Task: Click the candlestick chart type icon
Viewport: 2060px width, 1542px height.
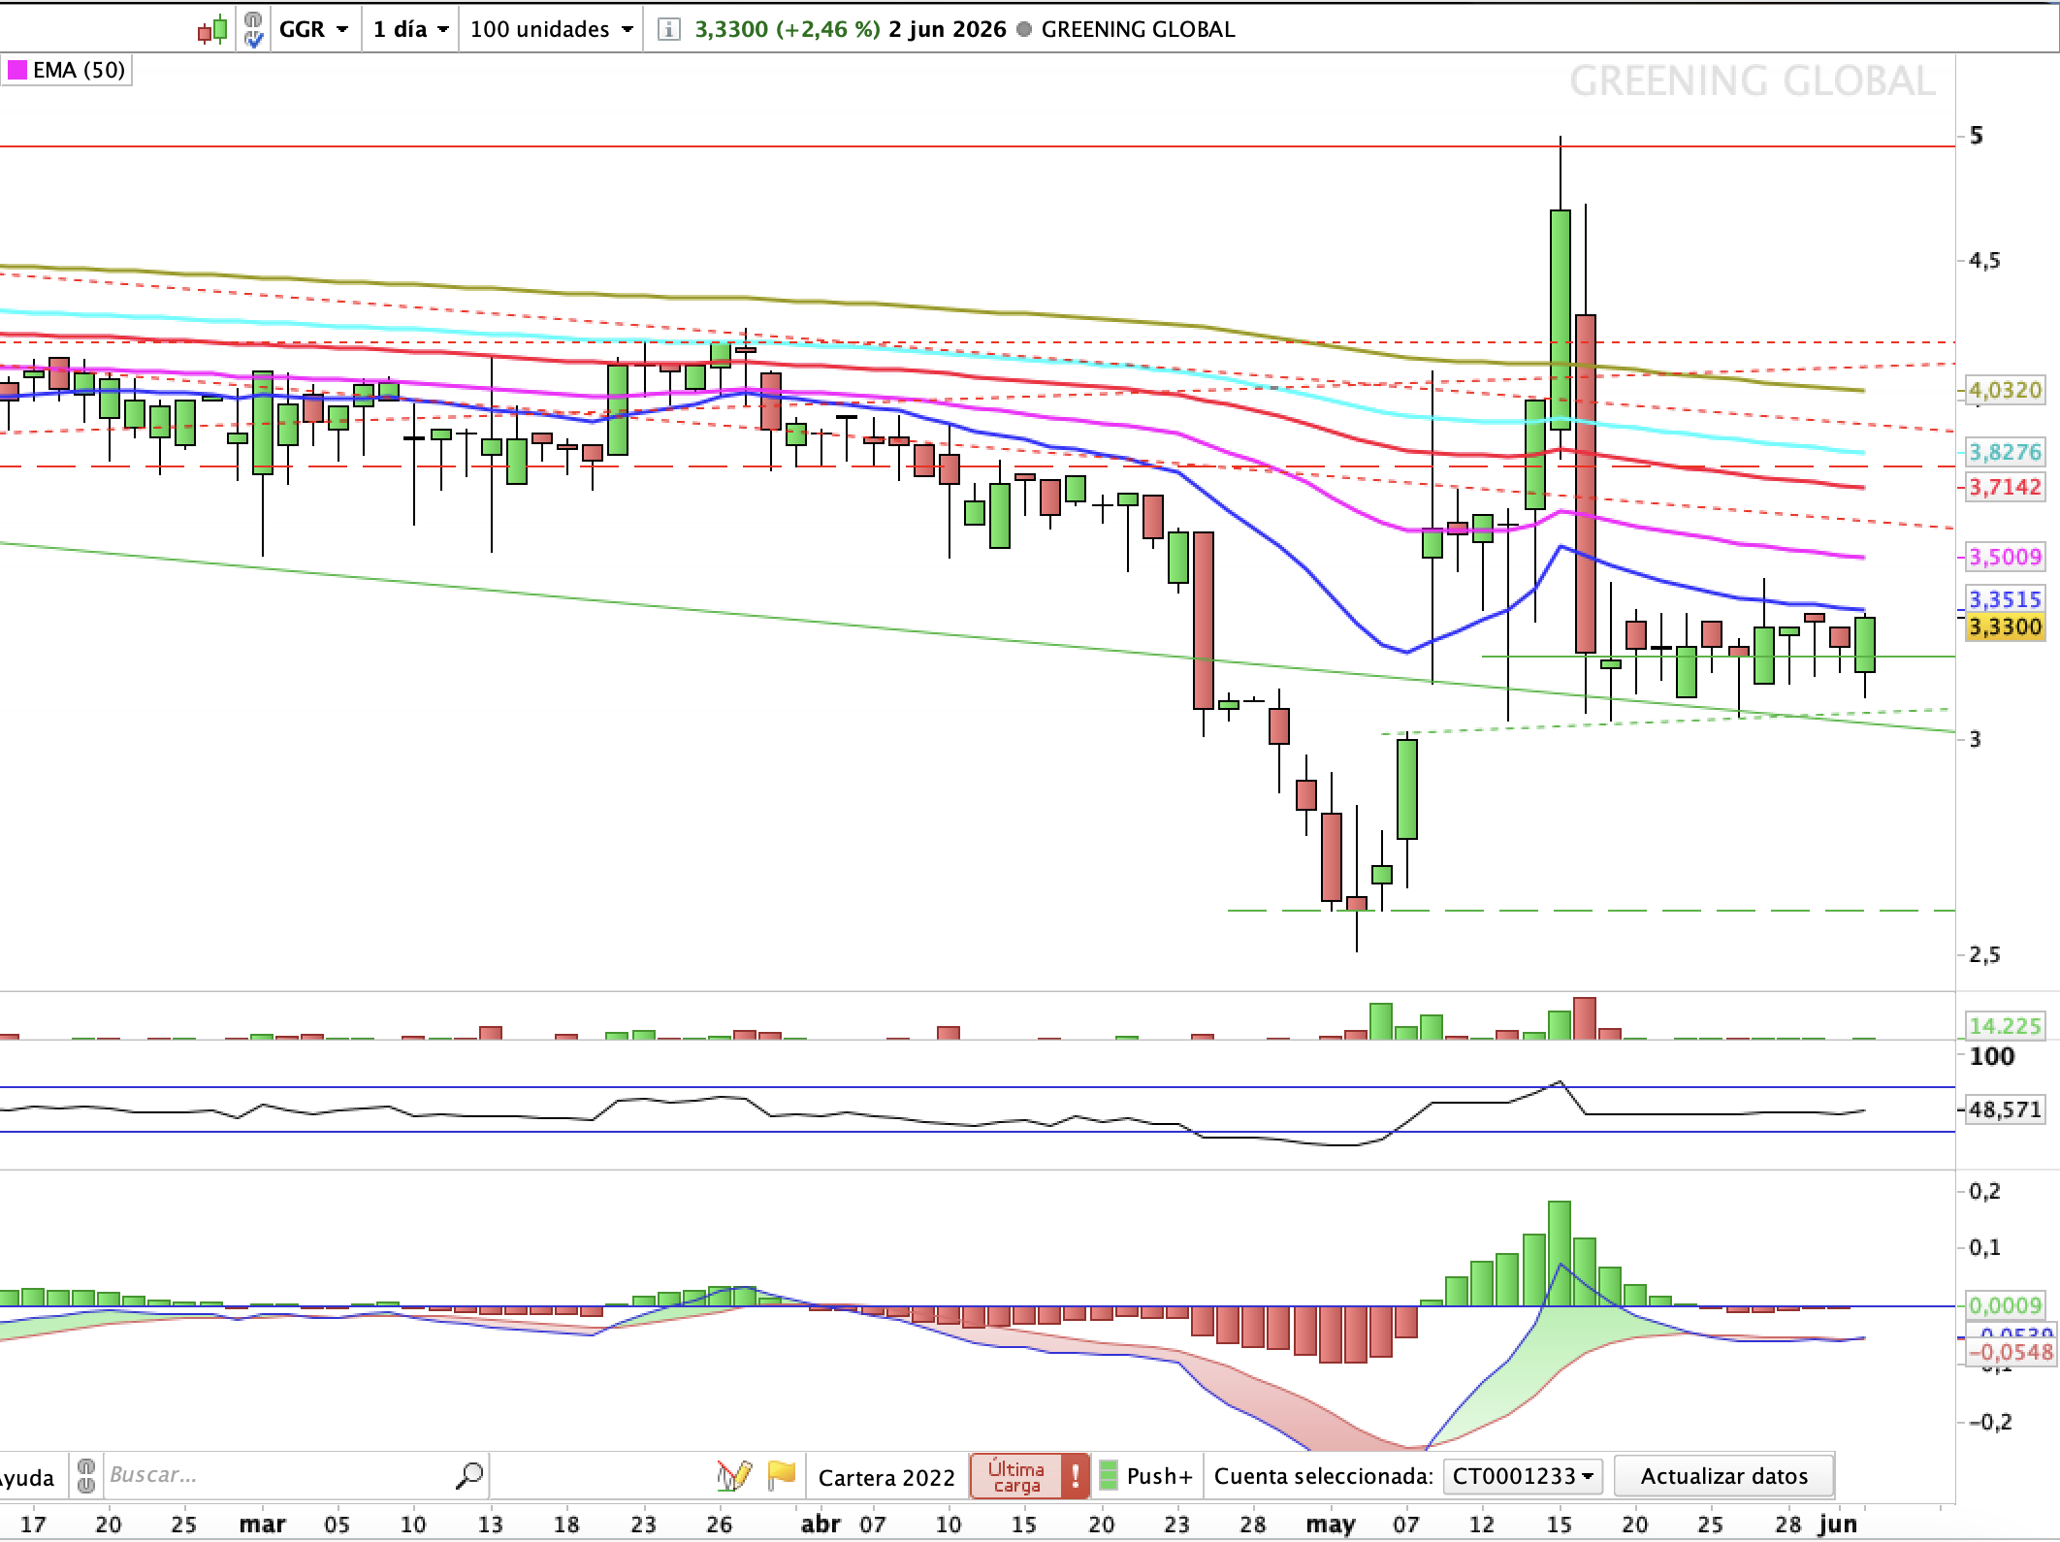Action: click(213, 29)
